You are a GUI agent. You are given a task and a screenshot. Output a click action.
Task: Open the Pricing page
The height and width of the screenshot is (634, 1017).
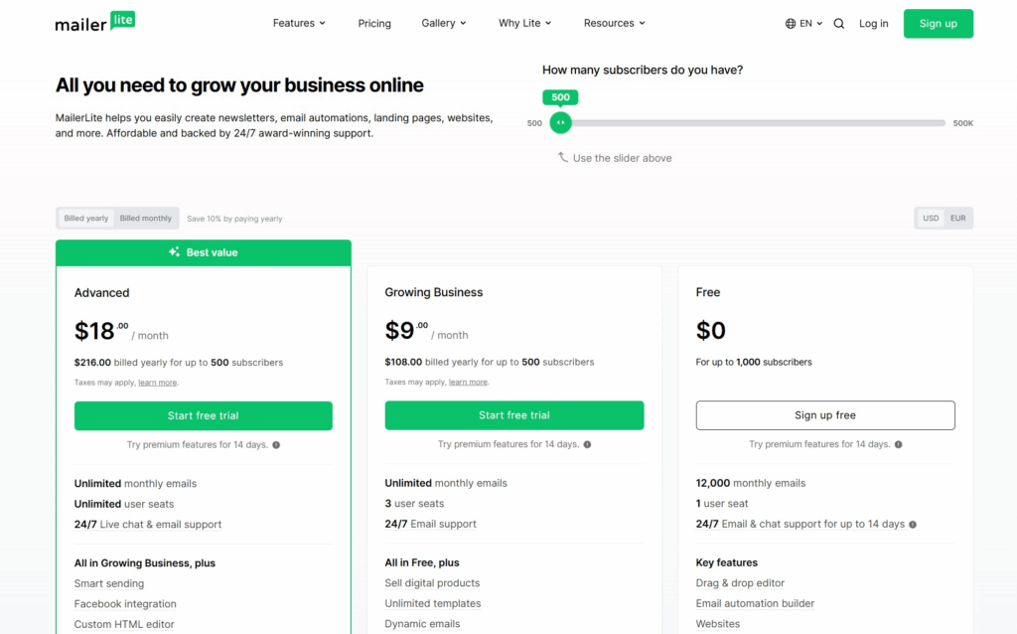(374, 24)
